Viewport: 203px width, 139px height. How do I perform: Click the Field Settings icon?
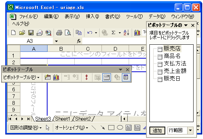[117, 77]
